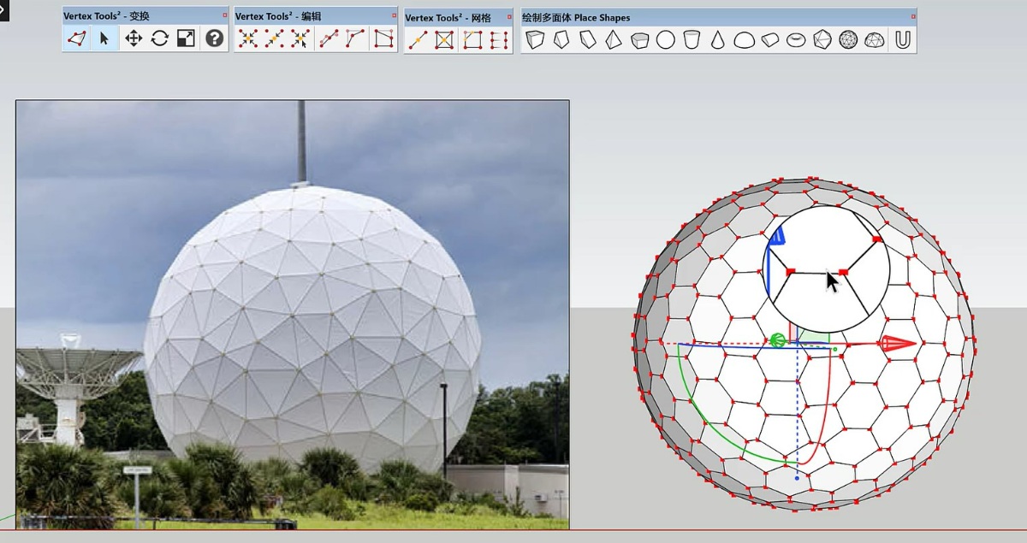The height and width of the screenshot is (543, 1027).
Task: Close the Vertex Tools 编辑 toolbar
Action: tap(394, 15)
